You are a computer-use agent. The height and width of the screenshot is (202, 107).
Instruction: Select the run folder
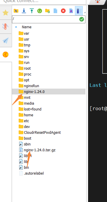[x=24, y=62]
